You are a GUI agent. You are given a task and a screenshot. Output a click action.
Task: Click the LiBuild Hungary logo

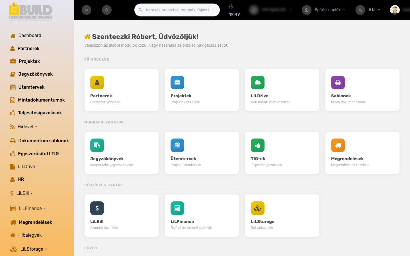click(30, 12)
